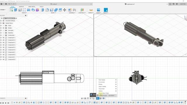Switch to the Sheet Metal tab

point(32,7)
